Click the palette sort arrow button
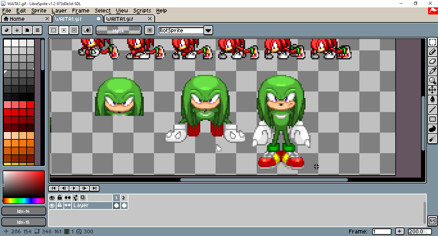Viewport: 438px width, 236px height. [17, 30]
